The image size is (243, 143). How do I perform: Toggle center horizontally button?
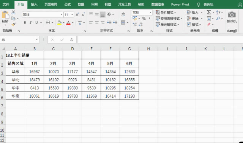click(x=97, y=23)
